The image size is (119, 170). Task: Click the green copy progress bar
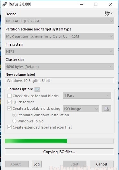tap(59, 141)
